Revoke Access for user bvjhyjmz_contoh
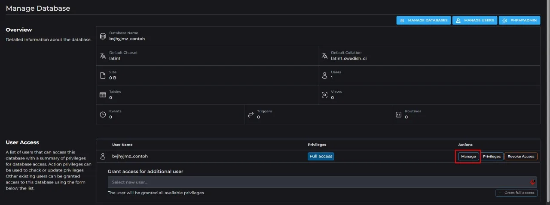 [521, 157]
